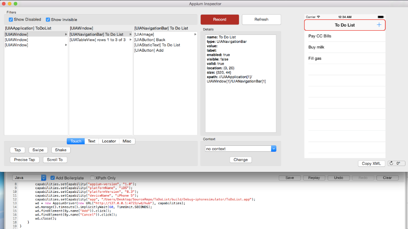Toggle the Show Disabled checkbox
The height and width of the screenshot is (229, 408).
point(11,19)
